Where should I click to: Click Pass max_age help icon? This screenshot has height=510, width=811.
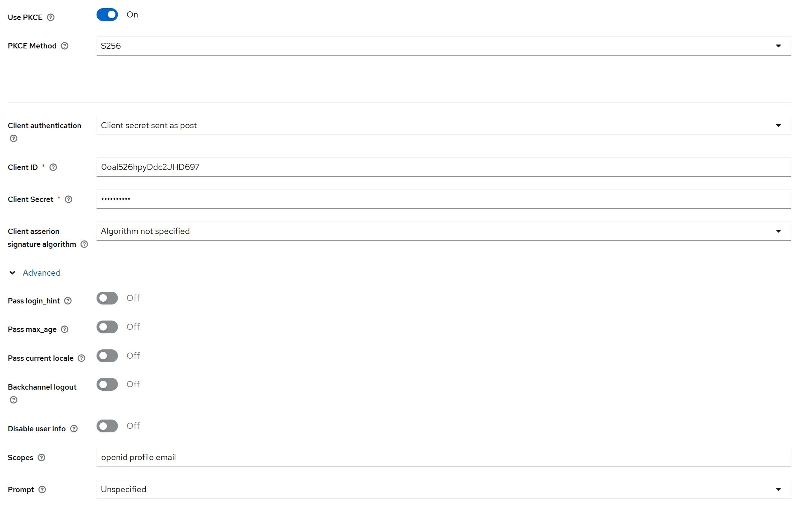point(64,329)
